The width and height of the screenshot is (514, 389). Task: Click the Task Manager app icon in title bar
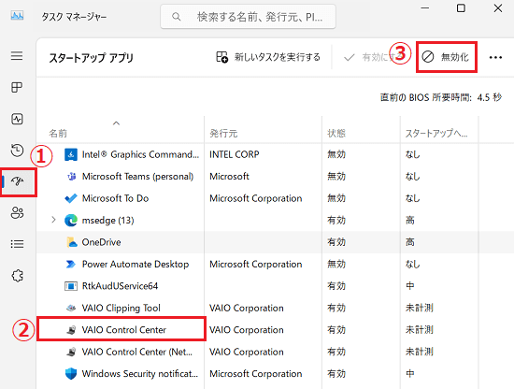tap(17, 16)
